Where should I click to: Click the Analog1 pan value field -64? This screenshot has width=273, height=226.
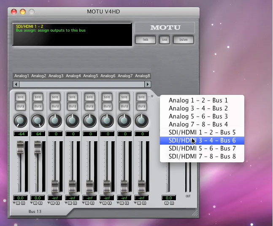coord(21,134)
